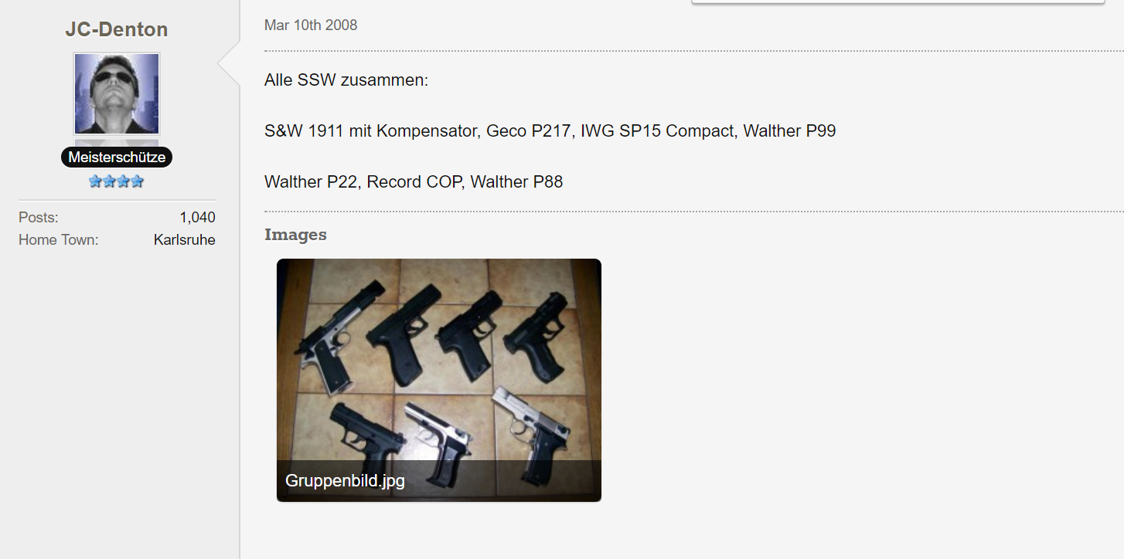This screenshot has width=1124, height=559.
Task: Open the Mar 10th 2008 post permalink
Action: point(311,25)
